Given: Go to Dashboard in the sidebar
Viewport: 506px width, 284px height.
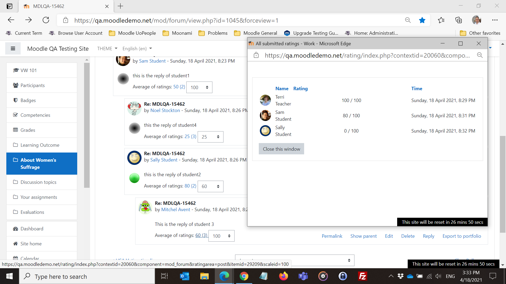Looking at the screenshot, I should (x=42, y=229).
